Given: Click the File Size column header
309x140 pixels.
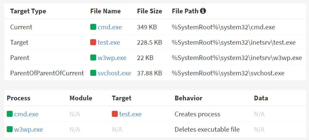Looking at the screenshot, I should (150, 11).
